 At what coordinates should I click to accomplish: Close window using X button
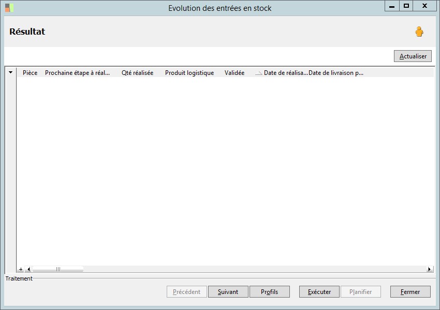tap(425, 6)
